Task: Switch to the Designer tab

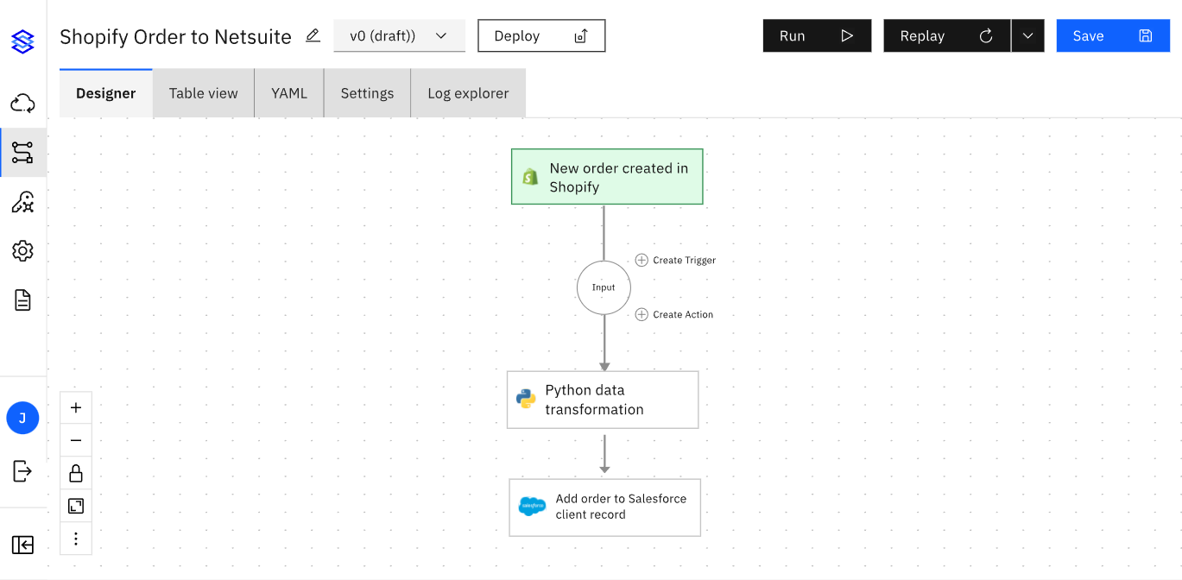Action: pos(106,93)
